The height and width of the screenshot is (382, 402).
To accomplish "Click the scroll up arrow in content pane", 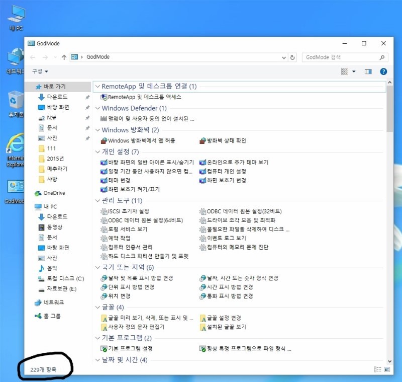I will click(x=390, y=83).
